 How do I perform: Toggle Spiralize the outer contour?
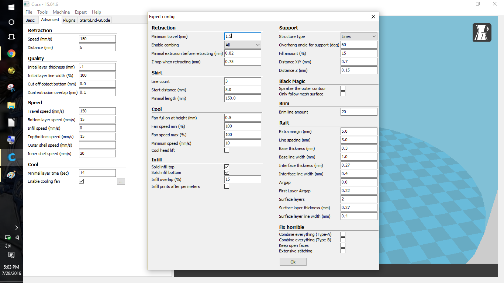343,88
